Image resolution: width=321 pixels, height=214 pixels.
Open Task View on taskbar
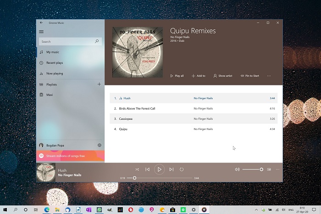pos(36,210)
